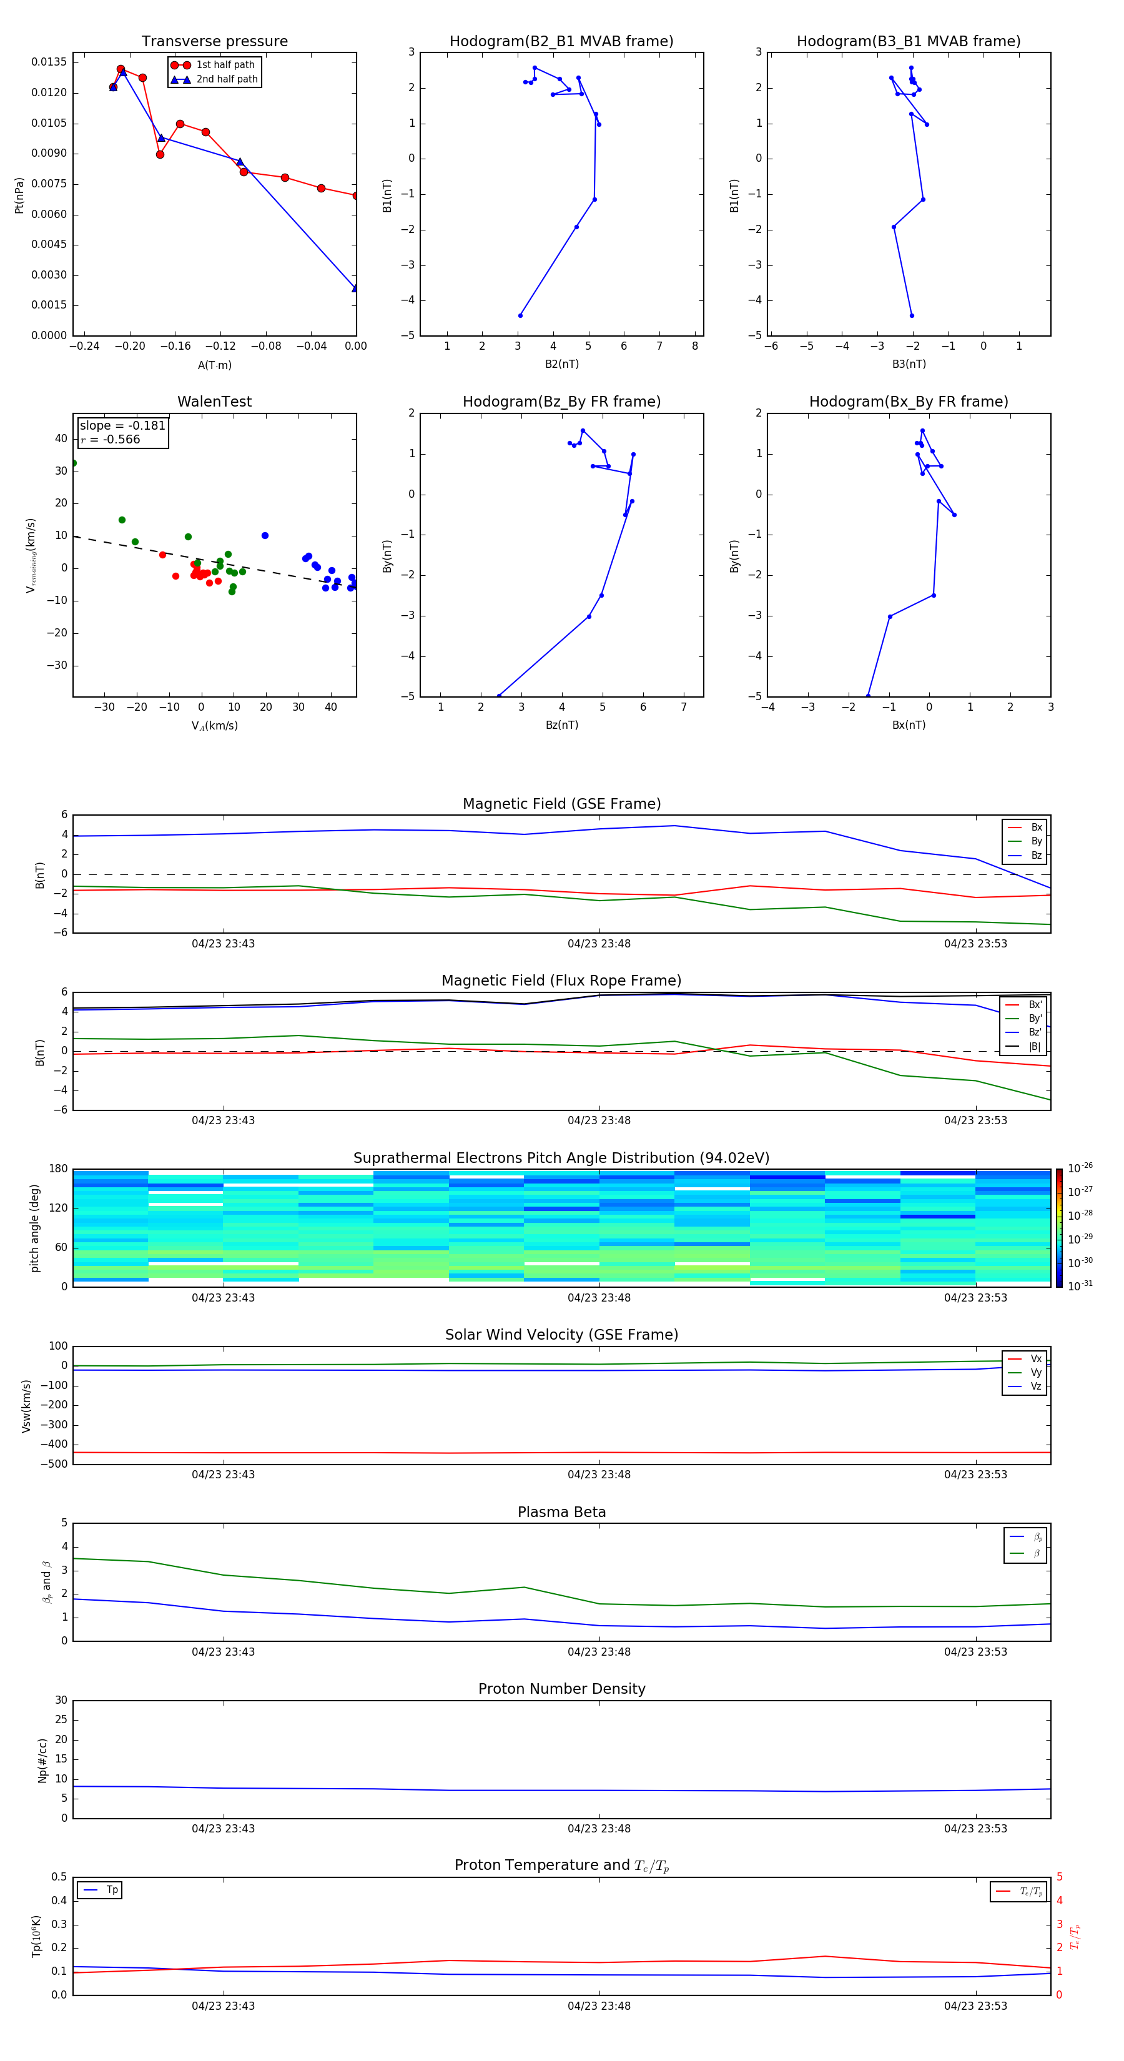Viewport: 1124px width, 2061px height.
Task: Click the 10^-31 colorbar label
Action: tap(1080, 1286)
